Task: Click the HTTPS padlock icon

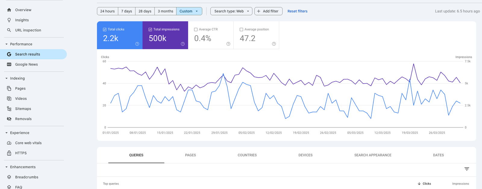Action: pyautogui.click(x=9, y=153)
